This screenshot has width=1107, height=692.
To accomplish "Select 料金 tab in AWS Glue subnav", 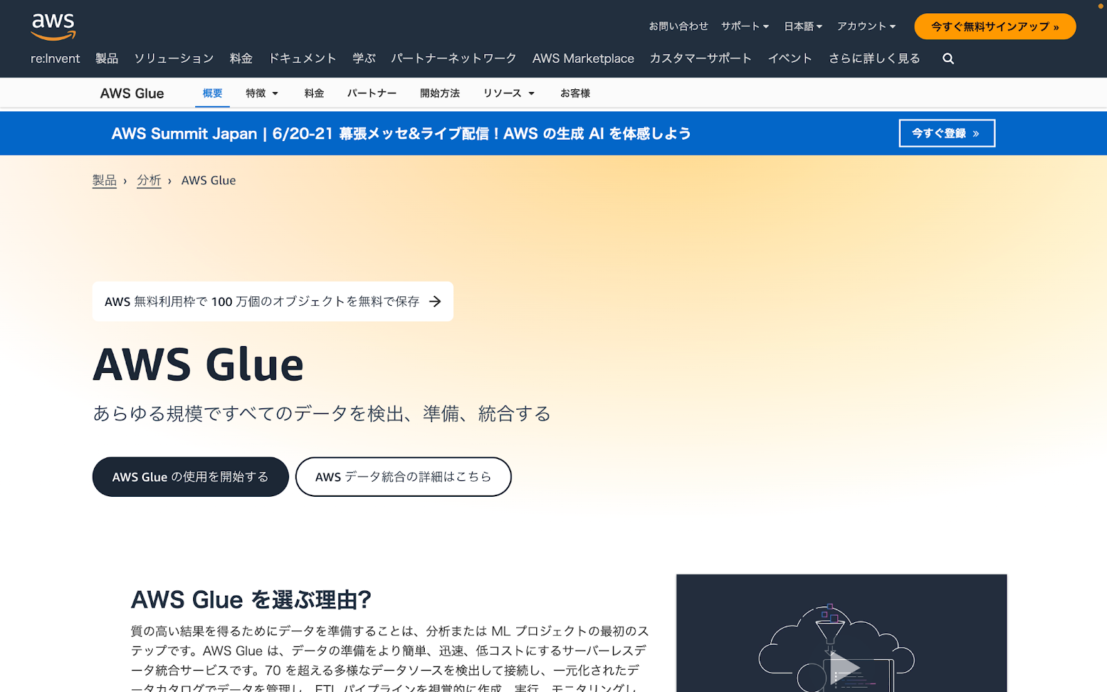I will coord(314,93).
